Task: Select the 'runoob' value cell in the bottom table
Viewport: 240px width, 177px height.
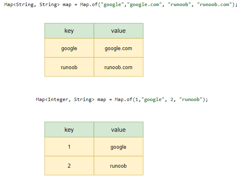Action: coord(119,166)
